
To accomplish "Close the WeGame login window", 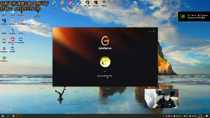I will (154, 31).
